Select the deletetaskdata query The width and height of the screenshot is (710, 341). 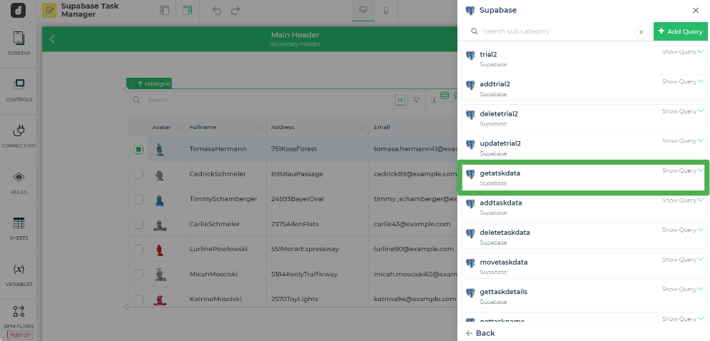point(583,237)
